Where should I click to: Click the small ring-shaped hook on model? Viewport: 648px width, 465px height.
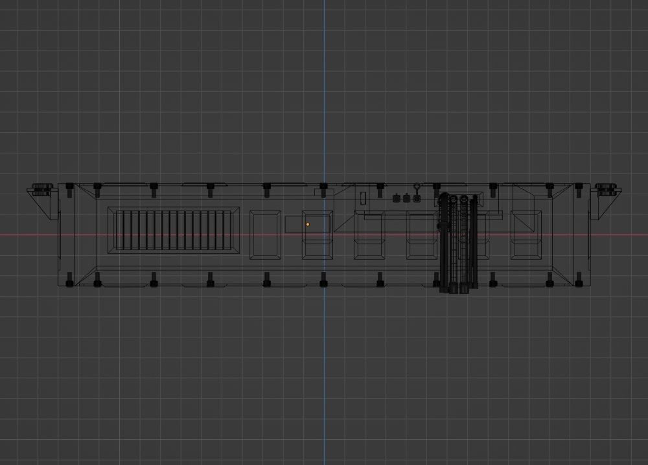417,188
